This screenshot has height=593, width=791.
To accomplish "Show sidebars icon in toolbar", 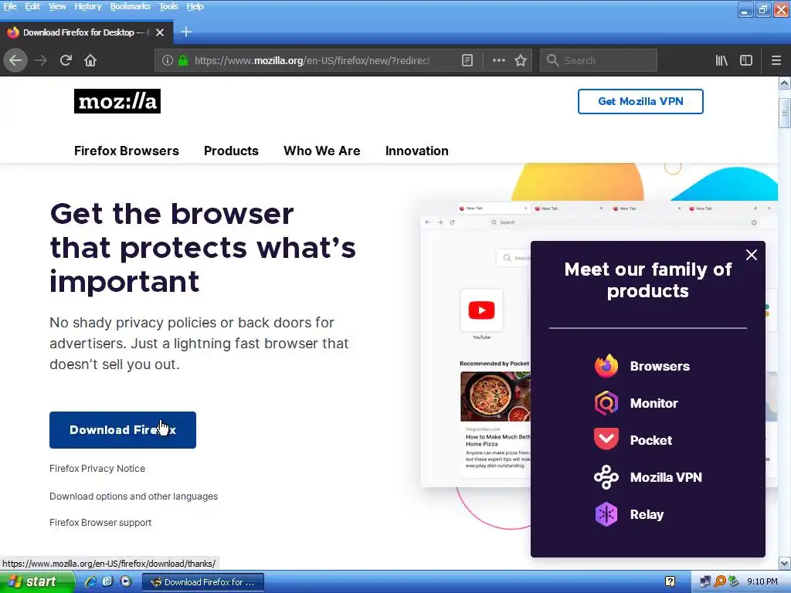I will click(746, 60).
